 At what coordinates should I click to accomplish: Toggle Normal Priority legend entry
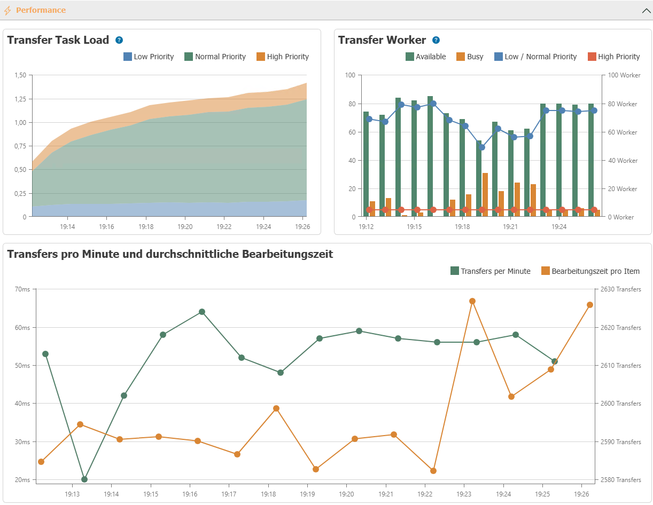pos(215,57)
